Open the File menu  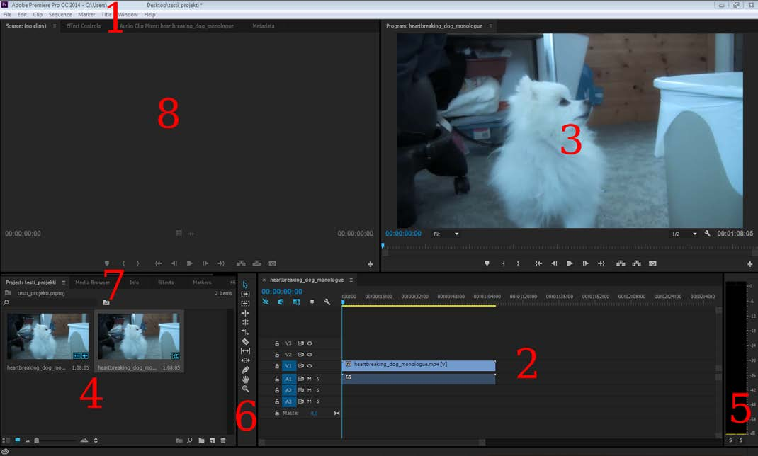[7, 14]
